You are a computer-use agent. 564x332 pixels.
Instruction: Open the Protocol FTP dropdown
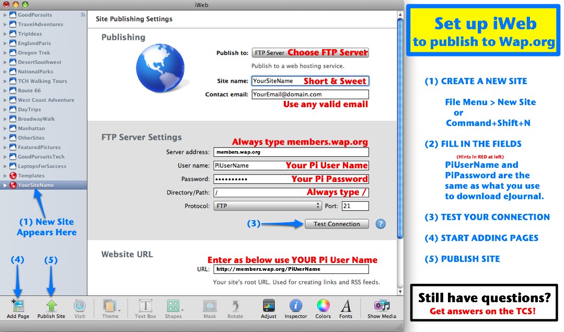tap(268, 206)
